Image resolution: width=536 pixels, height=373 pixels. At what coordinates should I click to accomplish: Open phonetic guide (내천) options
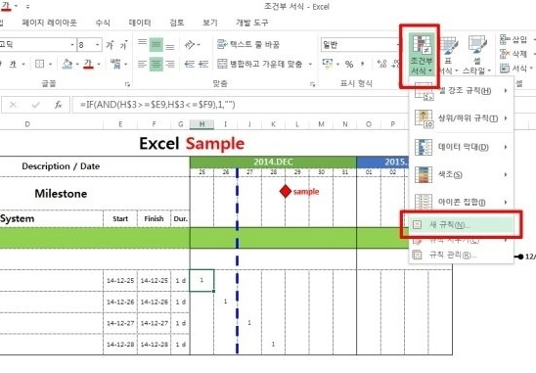coord(118,64)
